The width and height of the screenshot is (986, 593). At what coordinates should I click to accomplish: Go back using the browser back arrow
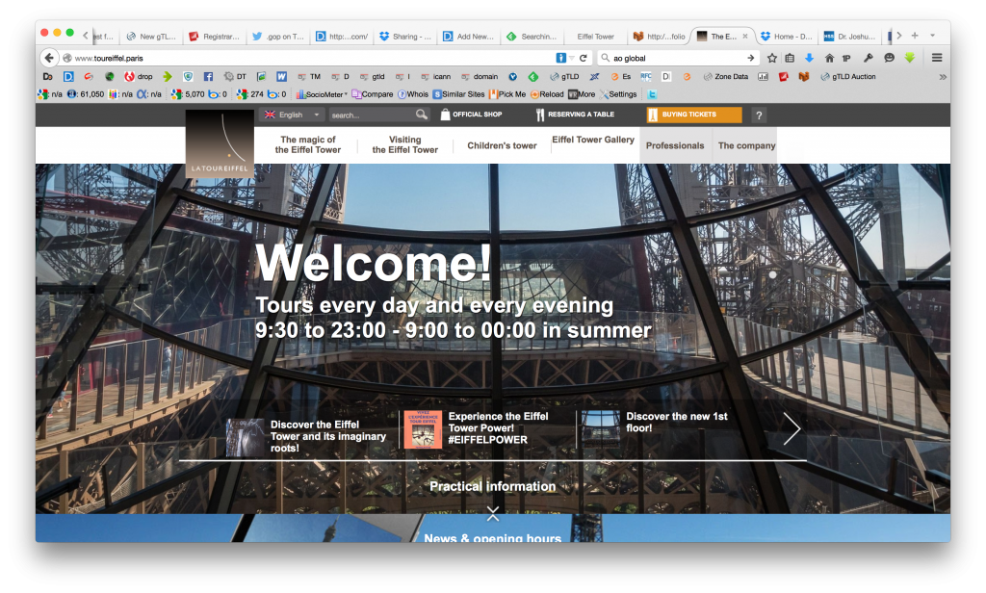[x=49, y=58]
